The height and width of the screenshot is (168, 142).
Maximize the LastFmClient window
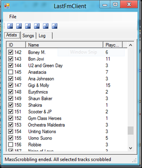tap(115, 5)
